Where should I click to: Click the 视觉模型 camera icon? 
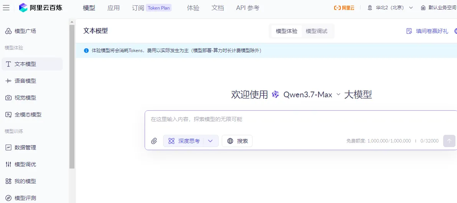(8, 98)
